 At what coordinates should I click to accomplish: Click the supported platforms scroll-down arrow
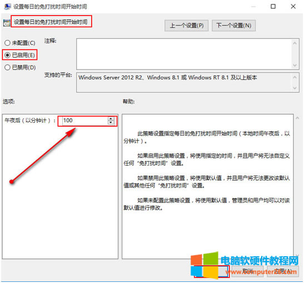click(x=295, y=88)
